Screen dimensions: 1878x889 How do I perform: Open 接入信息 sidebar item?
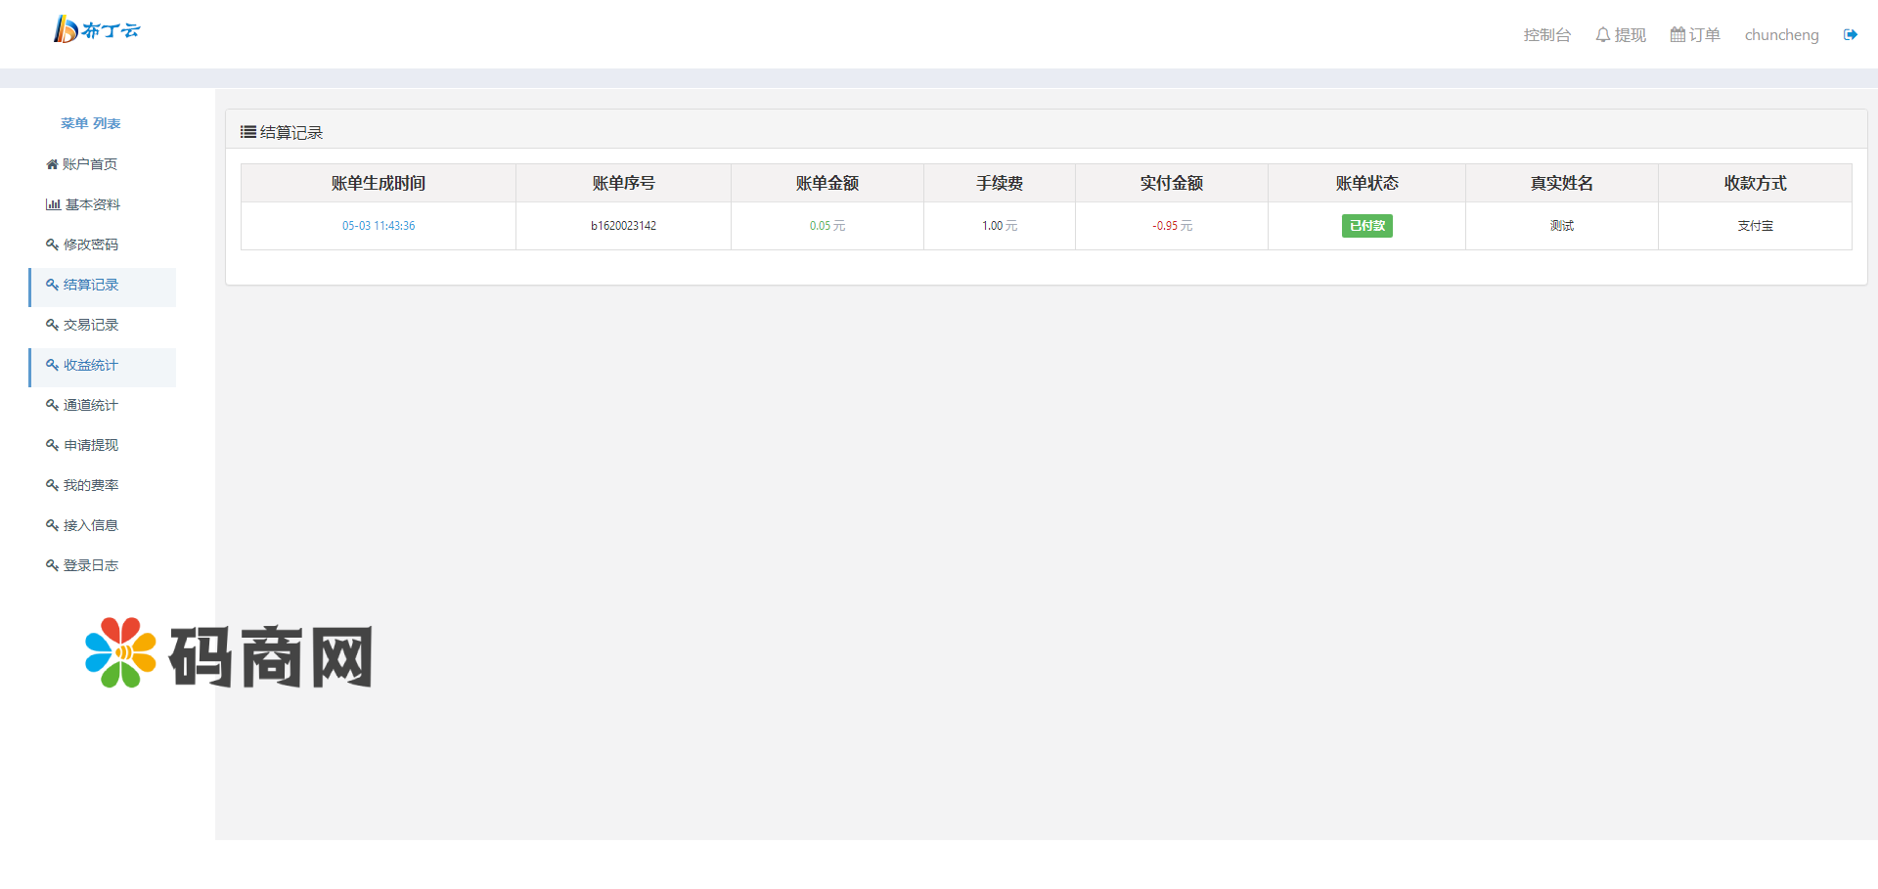pos(91,525)
